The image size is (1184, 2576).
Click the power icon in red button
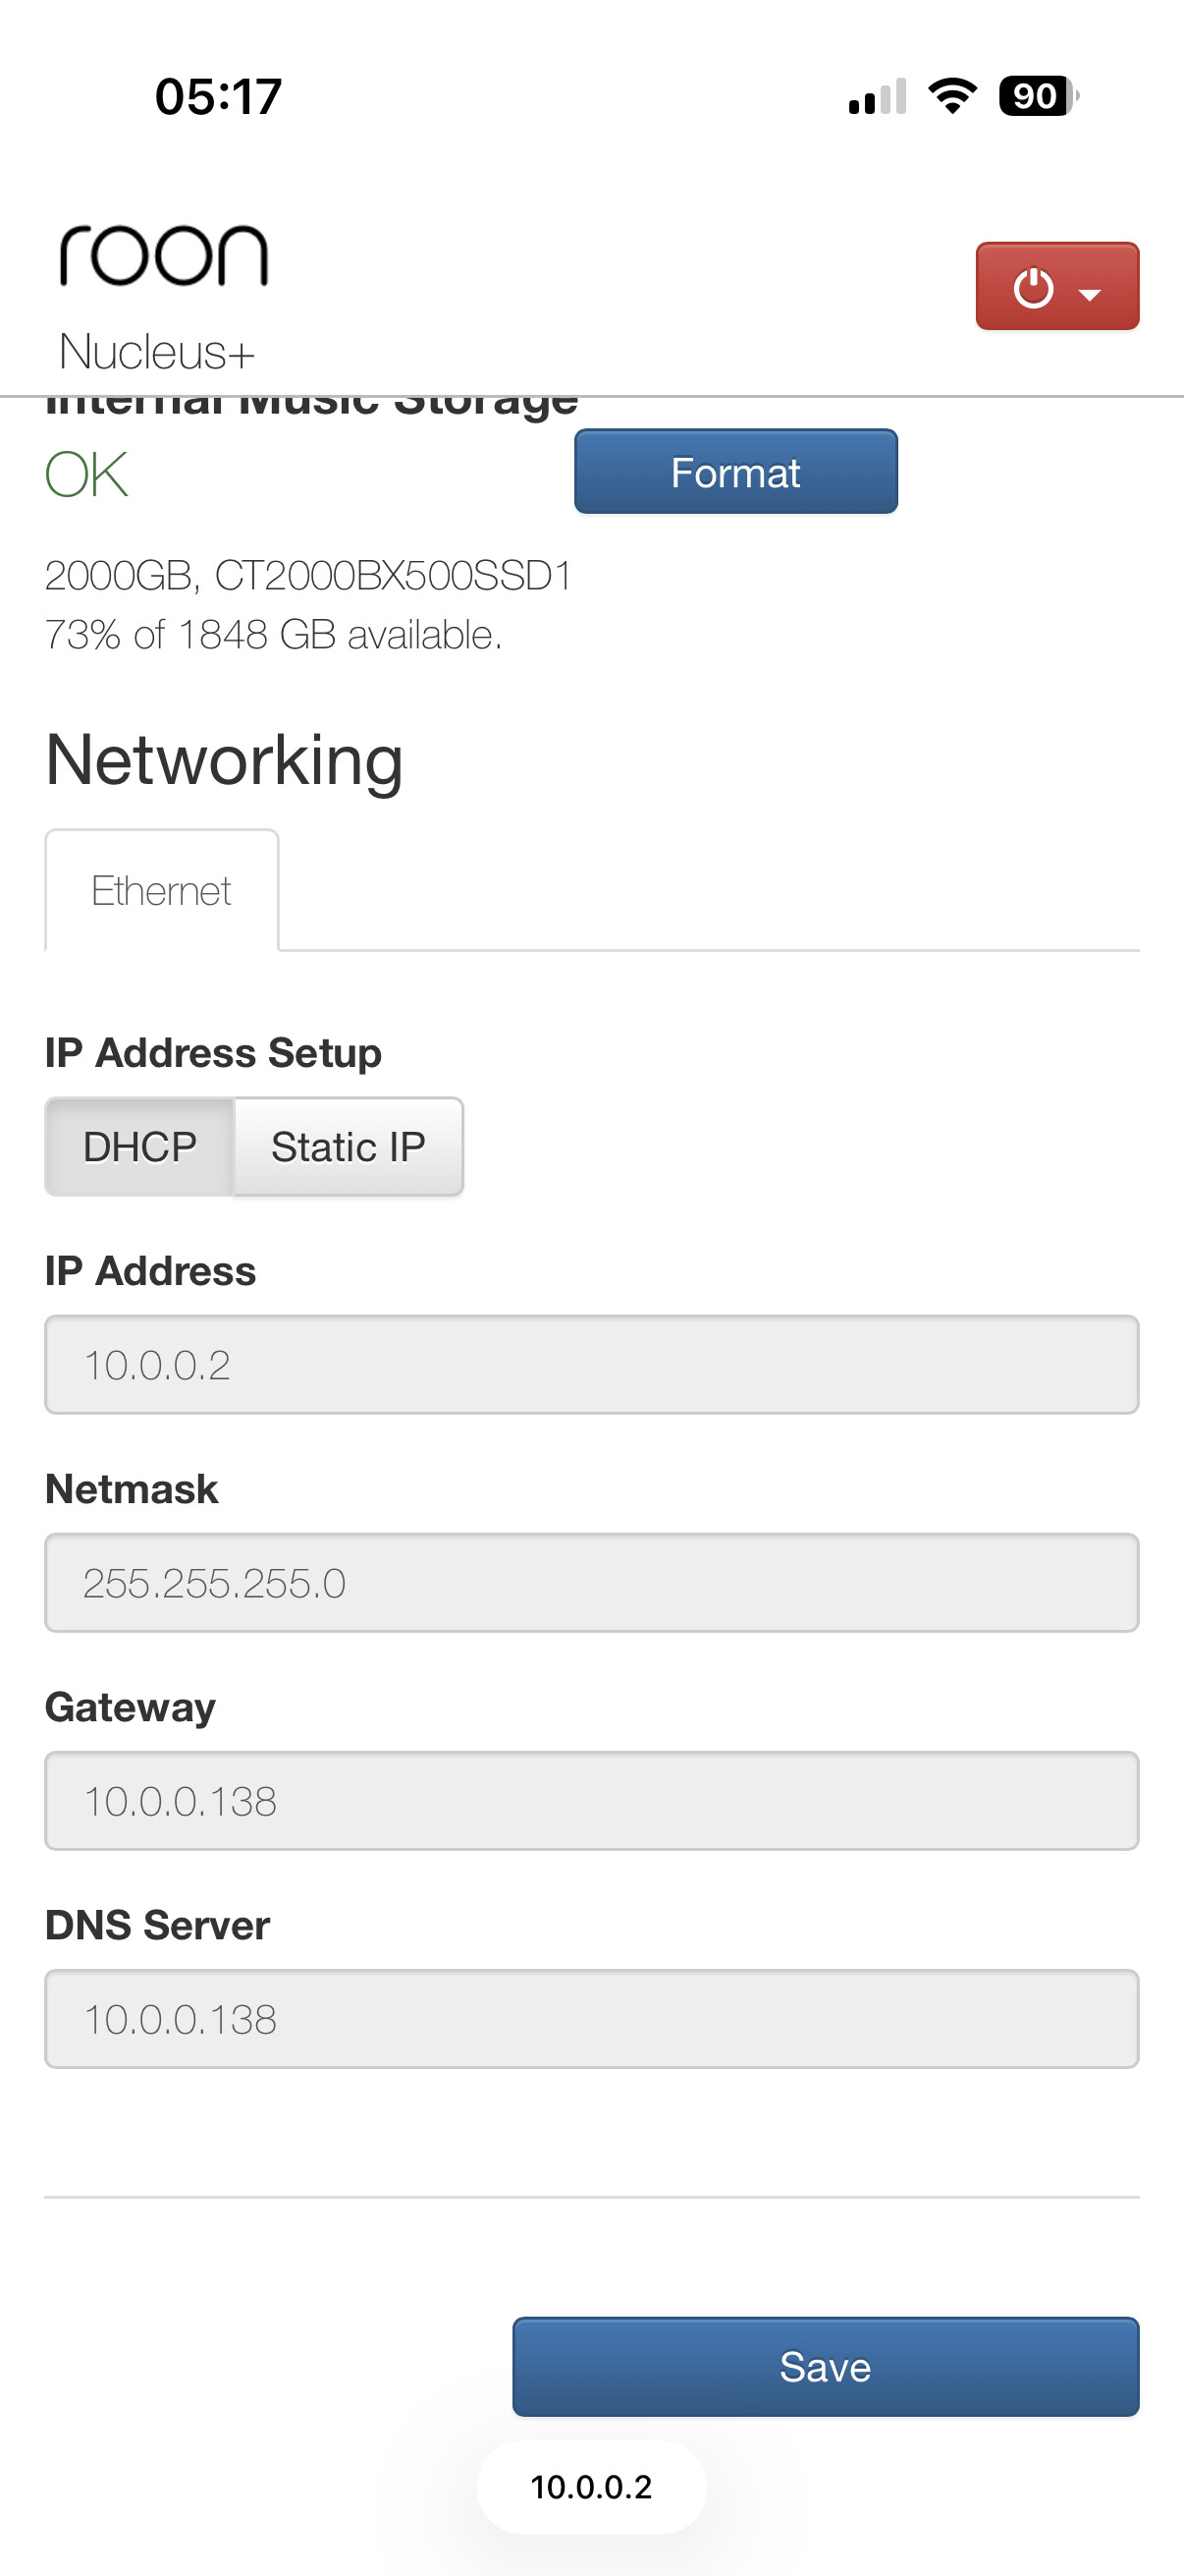click(x=1032, y=288)
